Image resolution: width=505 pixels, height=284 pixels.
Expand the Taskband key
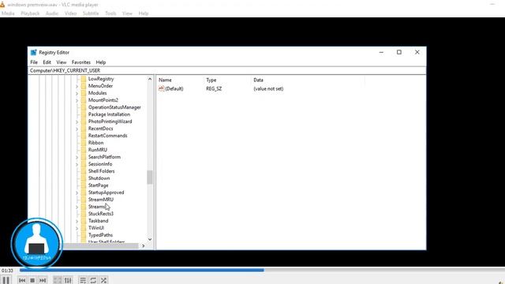(x=77, y=221)
